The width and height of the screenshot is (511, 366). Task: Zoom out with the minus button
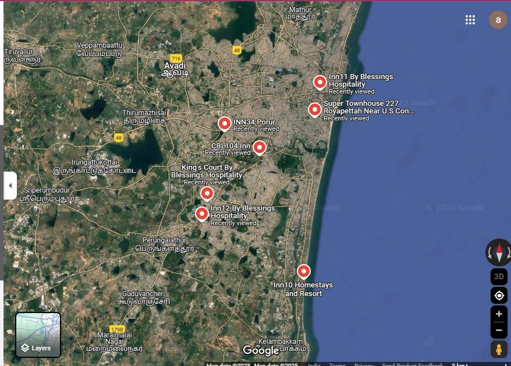point(499,330)
